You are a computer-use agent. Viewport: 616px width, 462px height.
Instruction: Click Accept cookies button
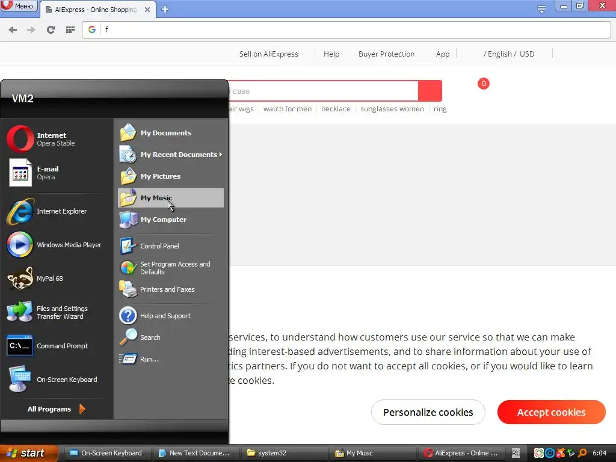point(551,412)
